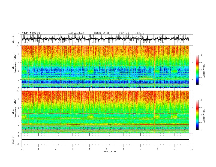Click the time axis tick label '0'
Image resolution: width=216 pixels, height=167 pixels.
point(22,149)
